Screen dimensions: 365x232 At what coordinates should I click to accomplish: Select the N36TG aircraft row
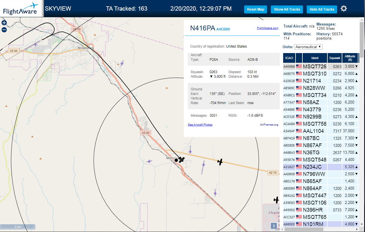pyautogui.click(x=320, y=153)
